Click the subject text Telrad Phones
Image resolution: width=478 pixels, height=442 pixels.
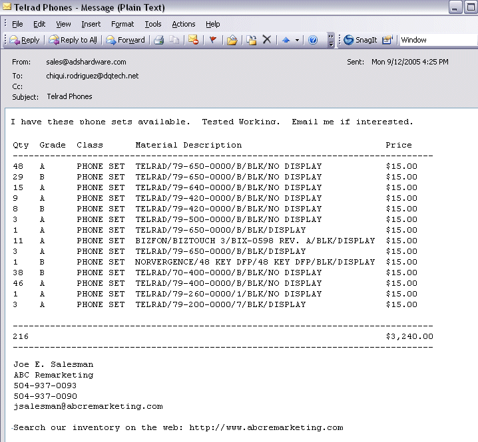(x=69, y=96)
